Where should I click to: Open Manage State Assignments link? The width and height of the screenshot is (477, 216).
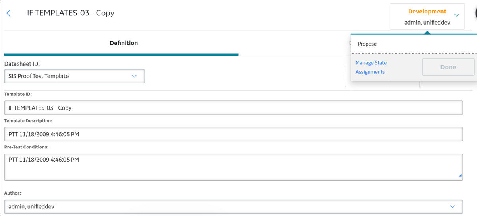[371, 67]
